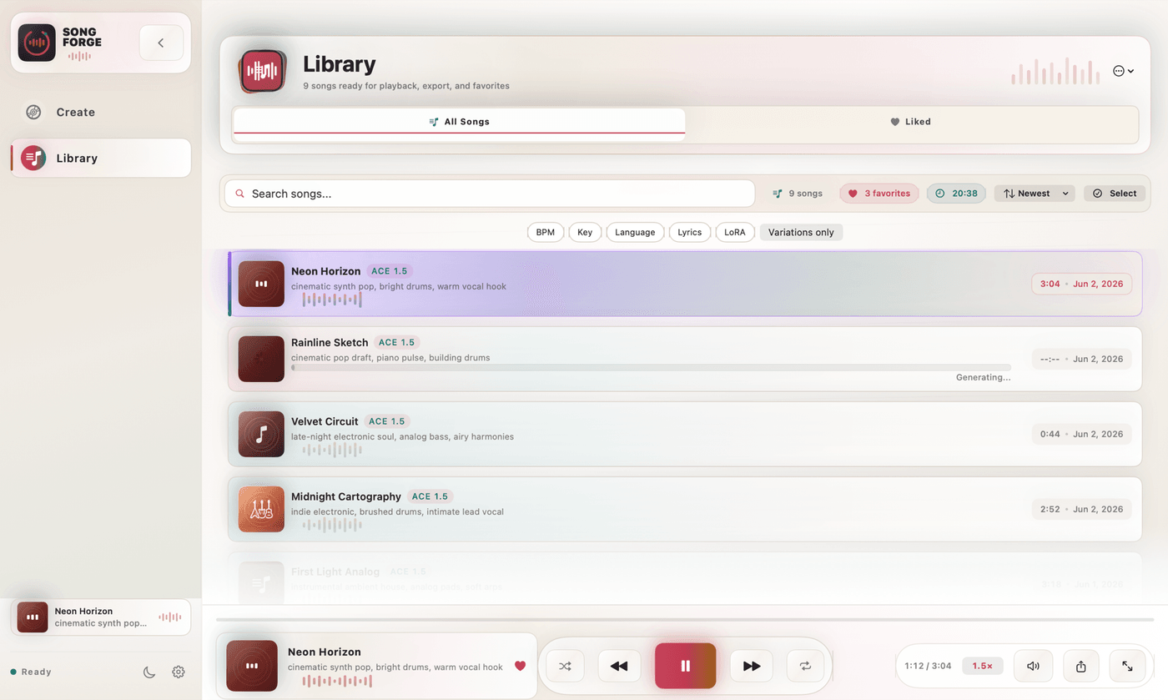Switch to the Liked tab
The image size is (1168, 700).
[x=910, y=122]
